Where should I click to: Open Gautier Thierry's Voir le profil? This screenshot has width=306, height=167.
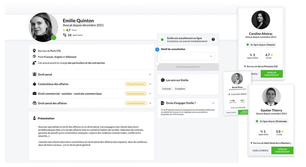[260, 151]
